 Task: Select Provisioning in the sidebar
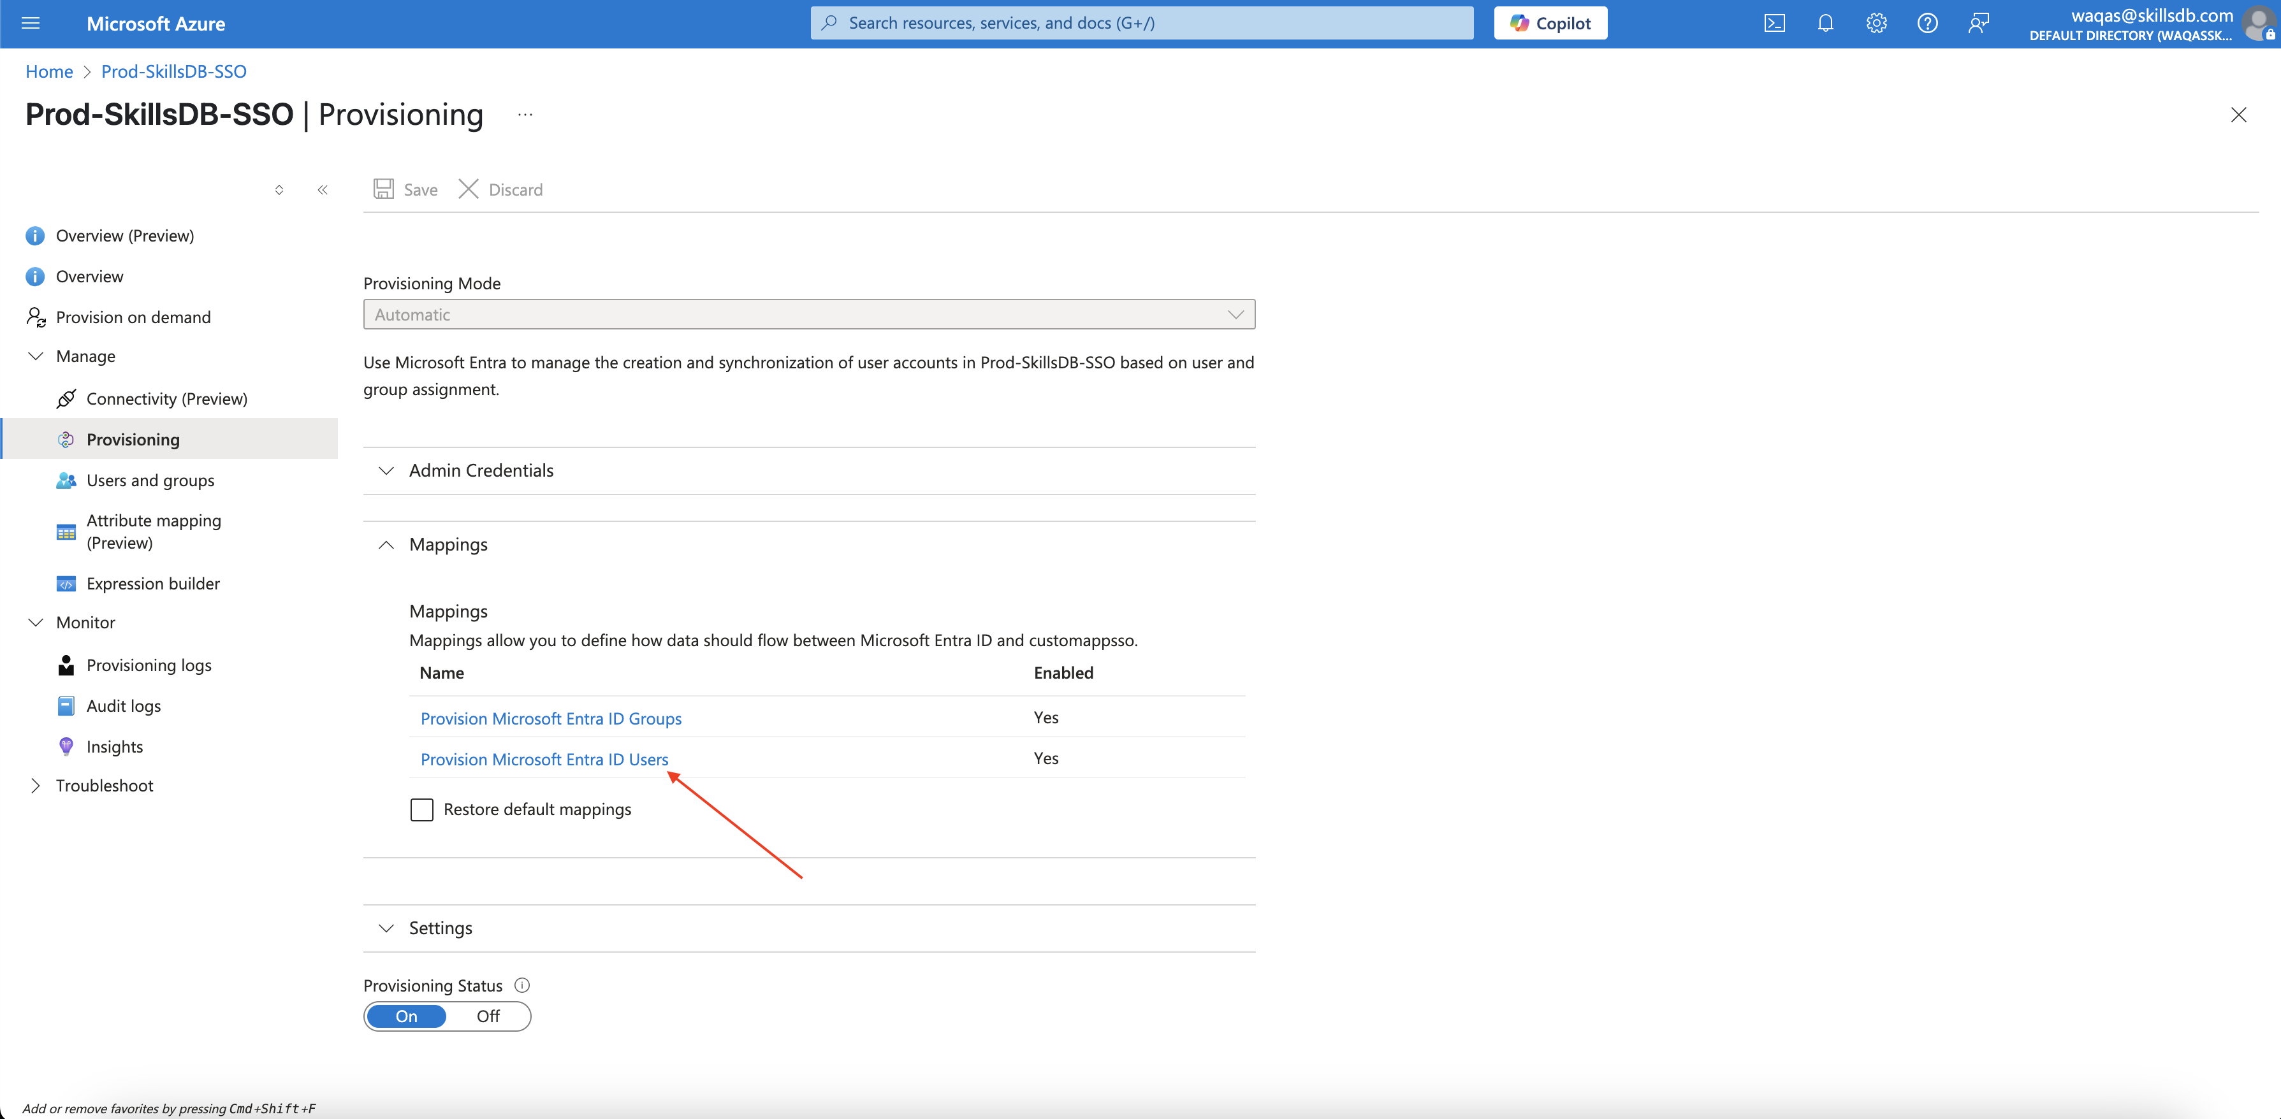coord(170,439)
